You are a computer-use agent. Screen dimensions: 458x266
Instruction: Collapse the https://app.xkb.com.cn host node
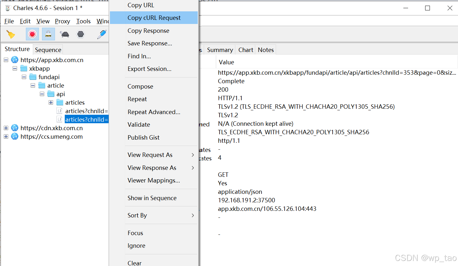pyautogui.click(x=6, y=60)
